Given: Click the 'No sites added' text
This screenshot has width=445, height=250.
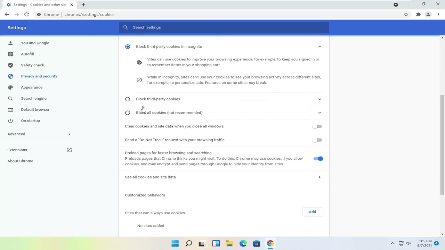Looking at the screenshot, I should (151, 226).
